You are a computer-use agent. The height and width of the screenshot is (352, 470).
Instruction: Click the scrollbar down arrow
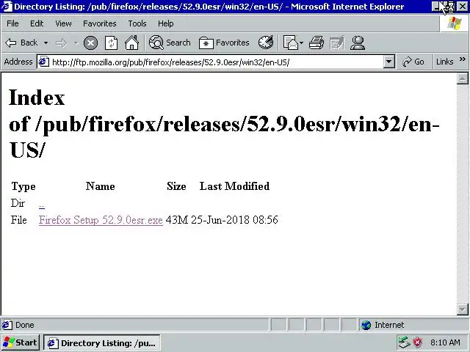[x=462, y=309]
